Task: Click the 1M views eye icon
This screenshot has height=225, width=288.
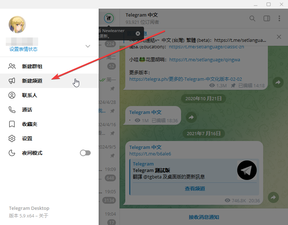Action: pos(138,120)
